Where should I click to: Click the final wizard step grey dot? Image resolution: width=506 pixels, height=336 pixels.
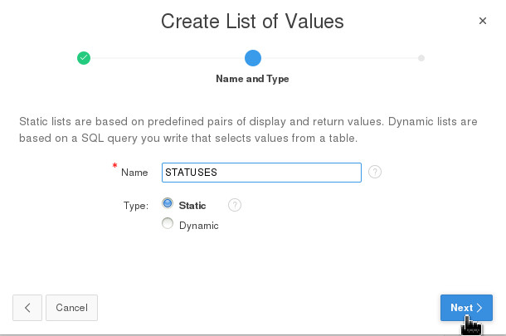(421, 58)
